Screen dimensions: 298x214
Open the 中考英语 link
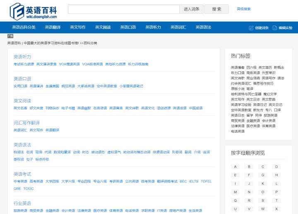[20, 181]
